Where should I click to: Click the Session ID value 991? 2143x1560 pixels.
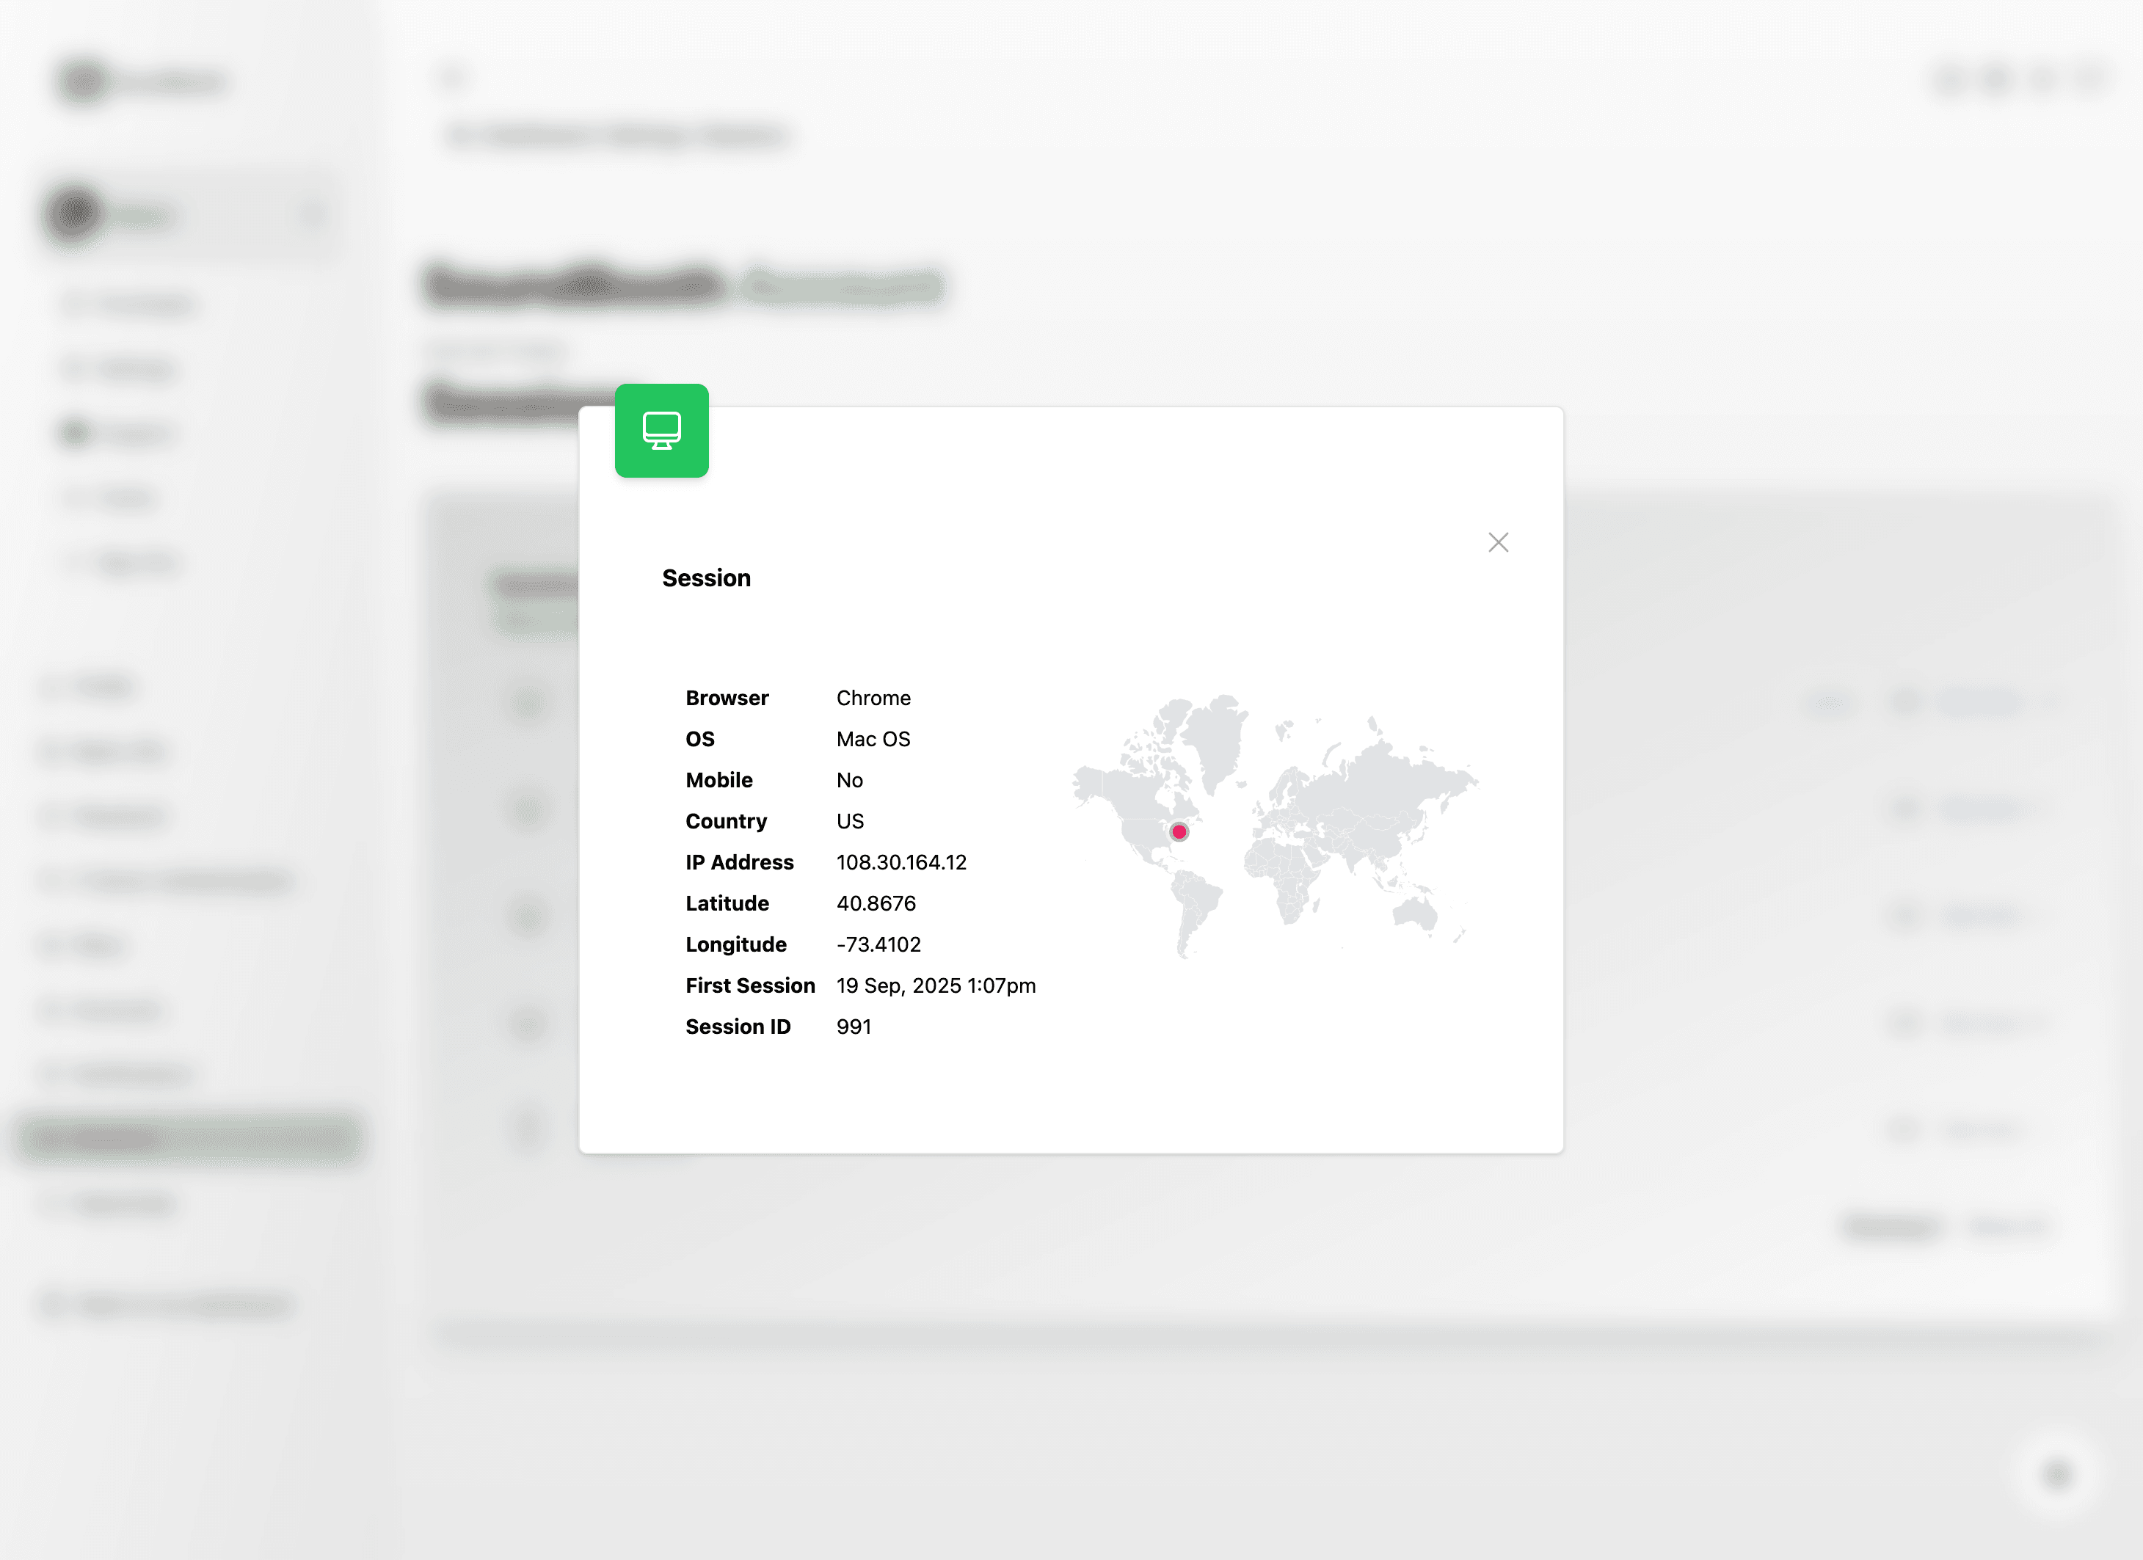(x=854, y=1026)
